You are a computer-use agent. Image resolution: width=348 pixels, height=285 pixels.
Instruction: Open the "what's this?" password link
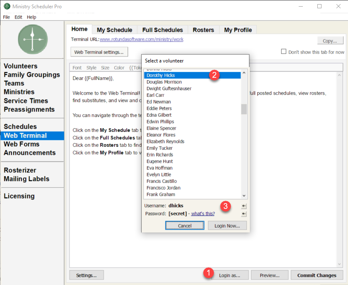(x=203, y=214)
